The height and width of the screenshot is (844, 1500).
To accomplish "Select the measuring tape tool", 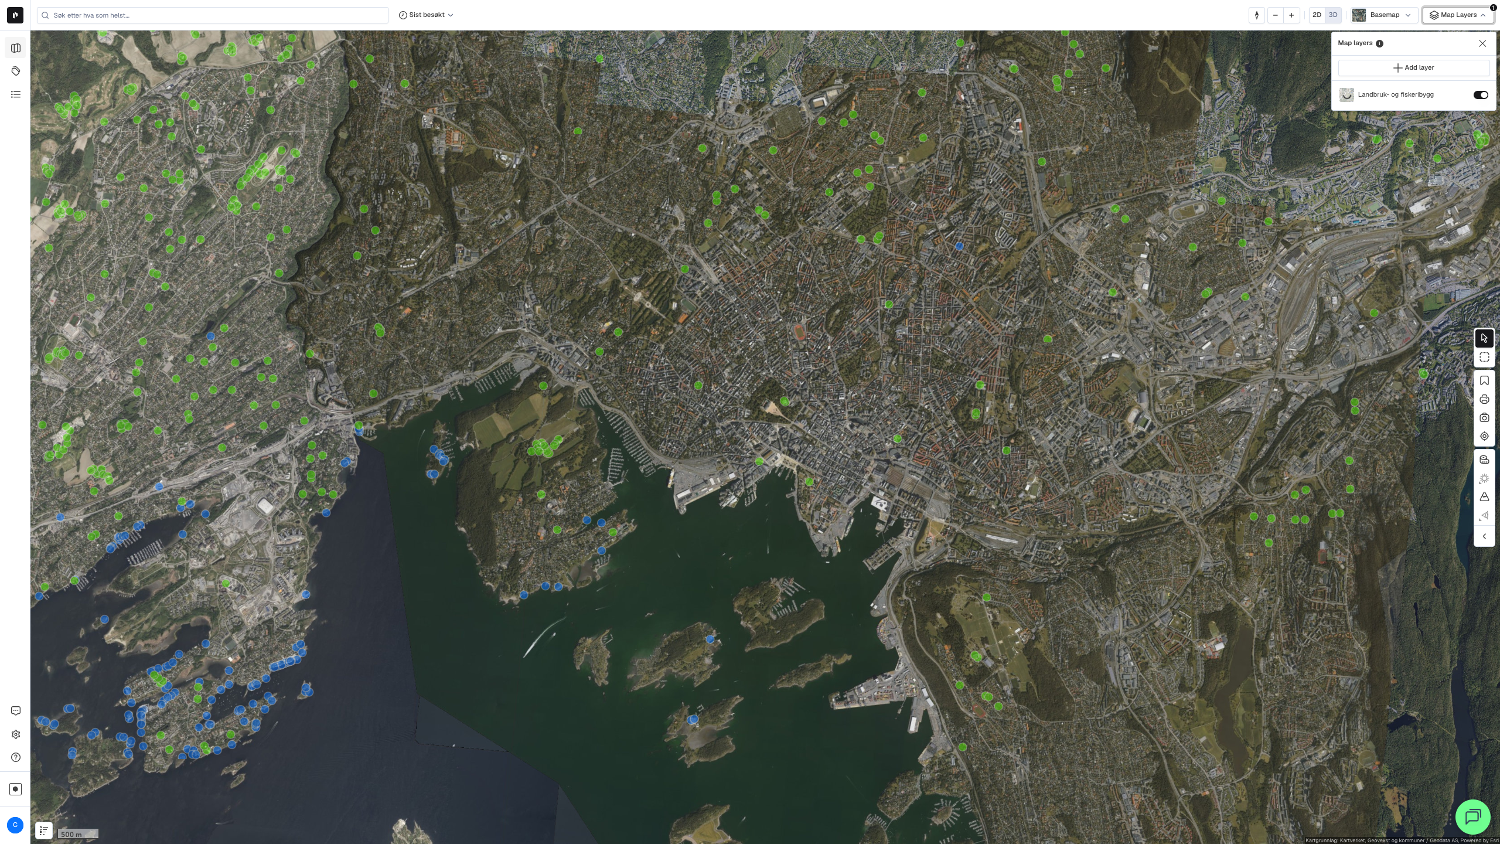I will 1484,460.
